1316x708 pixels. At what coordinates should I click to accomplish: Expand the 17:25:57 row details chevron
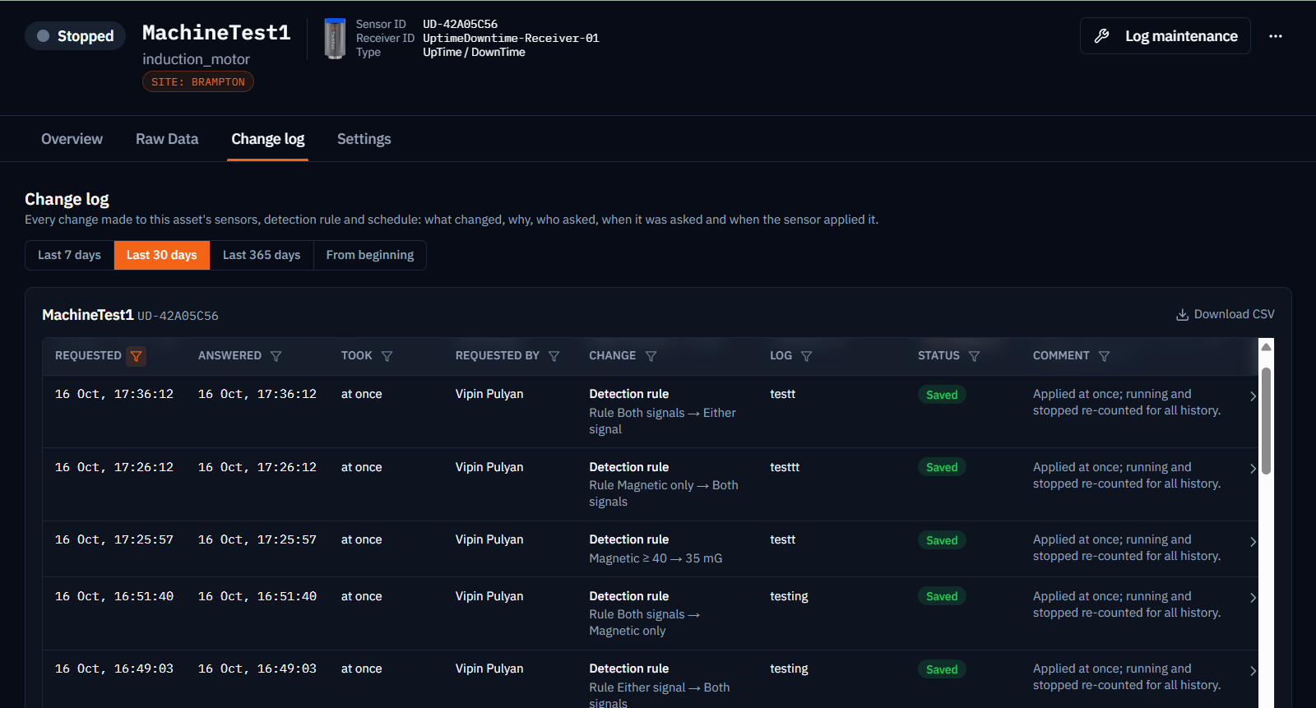[1253, 541]
